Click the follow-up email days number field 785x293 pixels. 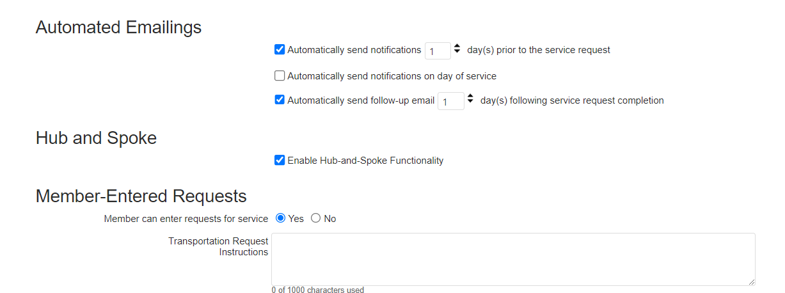click(x=450, y=101)
